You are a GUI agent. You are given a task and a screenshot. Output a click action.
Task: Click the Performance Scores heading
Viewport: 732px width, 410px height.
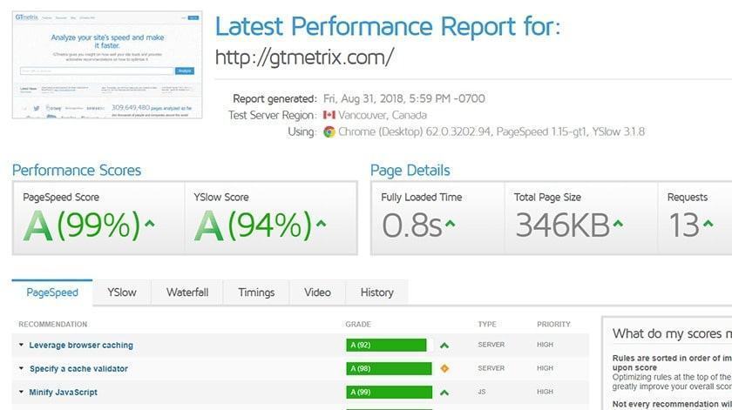click(77, 171)
